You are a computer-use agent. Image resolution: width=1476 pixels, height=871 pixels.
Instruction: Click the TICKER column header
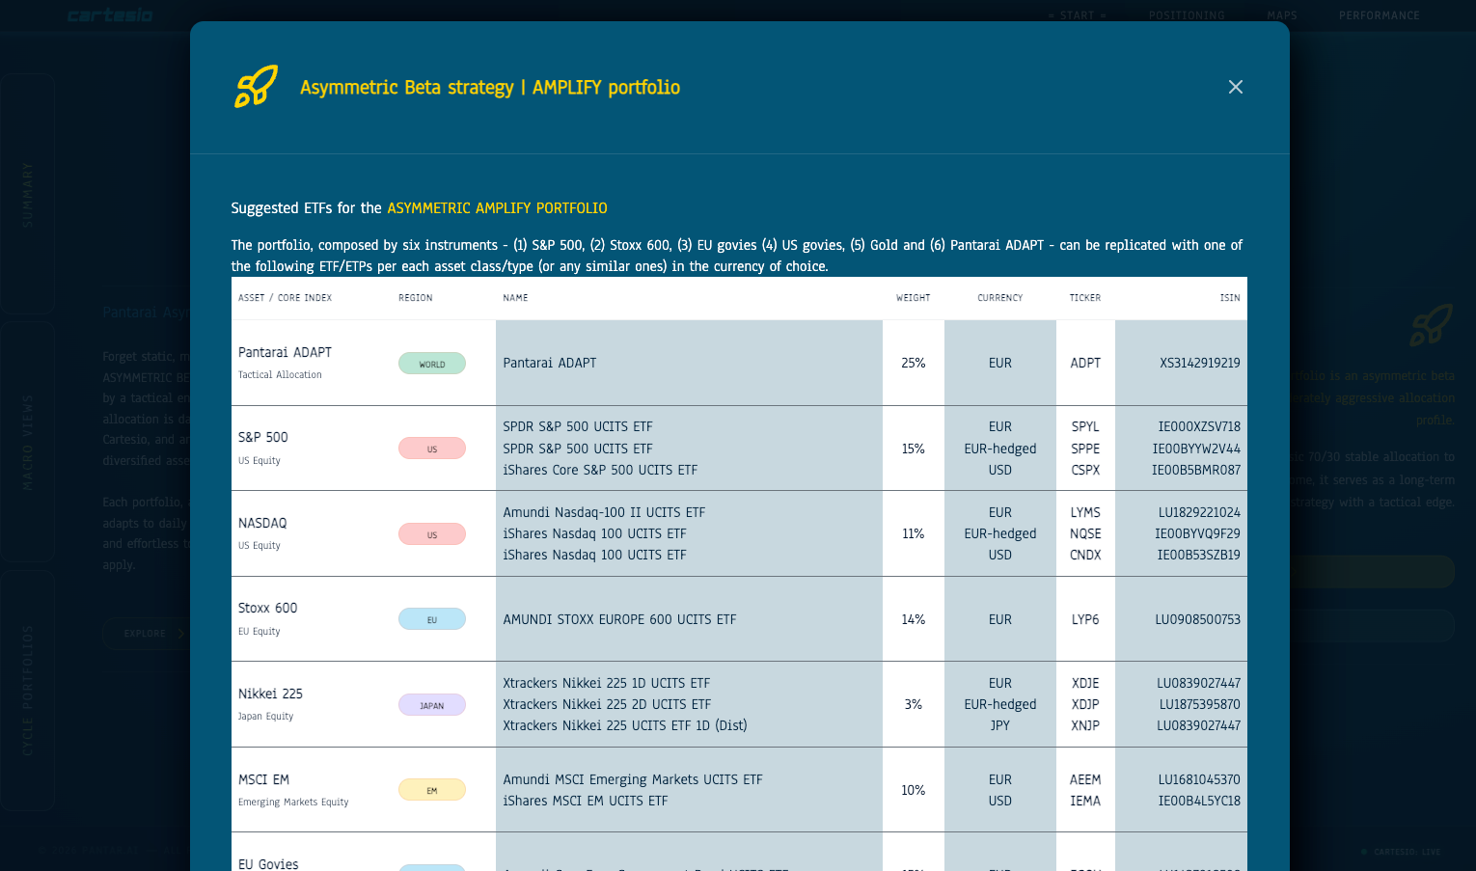coord(1085,298)
